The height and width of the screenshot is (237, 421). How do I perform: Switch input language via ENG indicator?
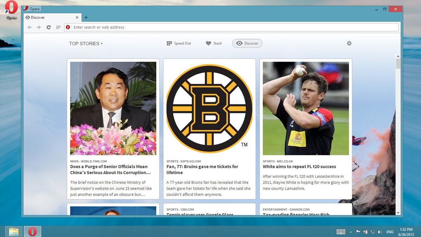390,232
